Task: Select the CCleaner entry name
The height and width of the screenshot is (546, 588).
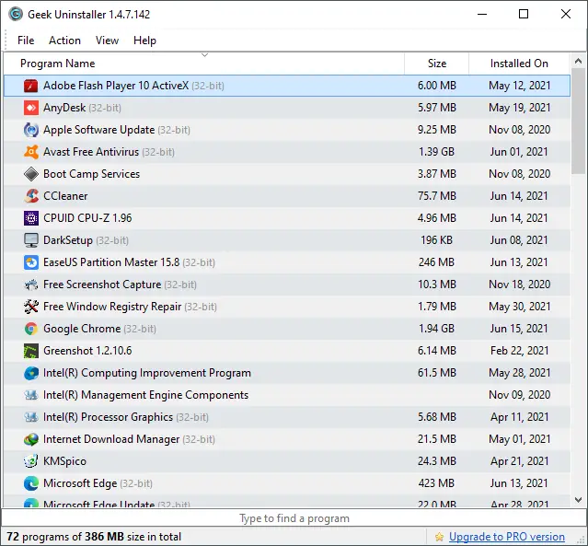Action: coord(65,196)
